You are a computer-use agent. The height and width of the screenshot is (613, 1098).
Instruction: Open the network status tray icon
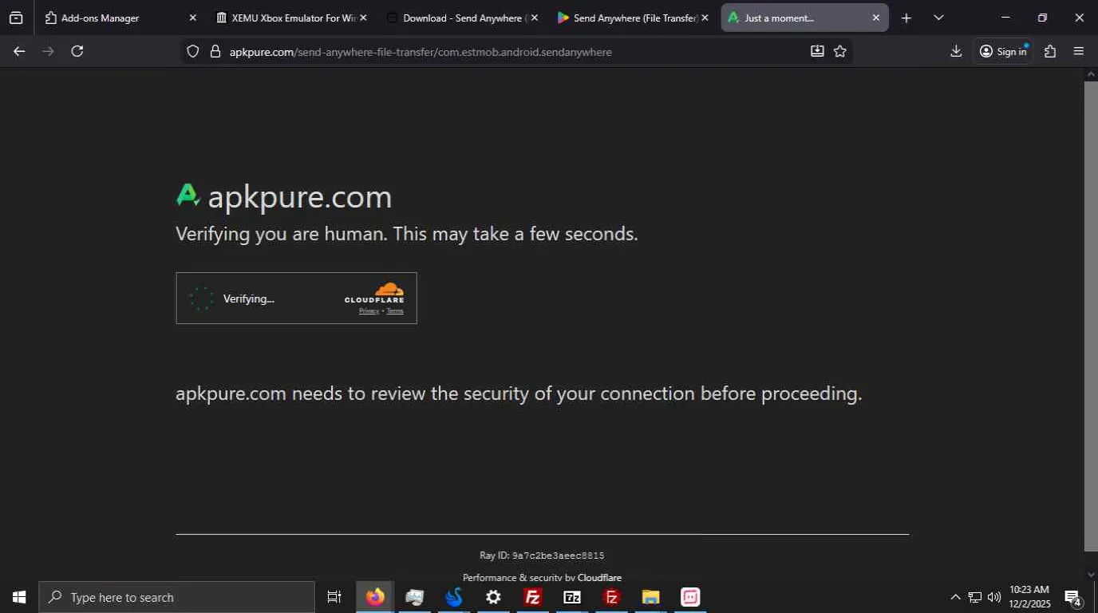(975, 597)
